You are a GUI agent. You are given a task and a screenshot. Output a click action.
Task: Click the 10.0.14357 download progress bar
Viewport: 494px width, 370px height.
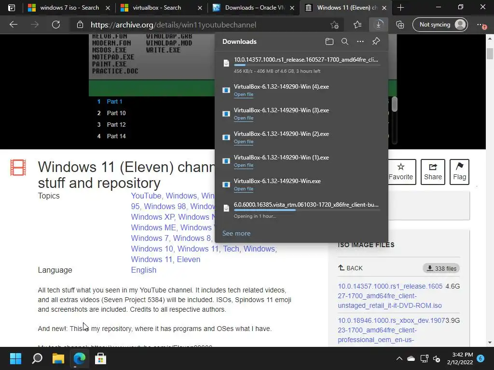[307, 65]
